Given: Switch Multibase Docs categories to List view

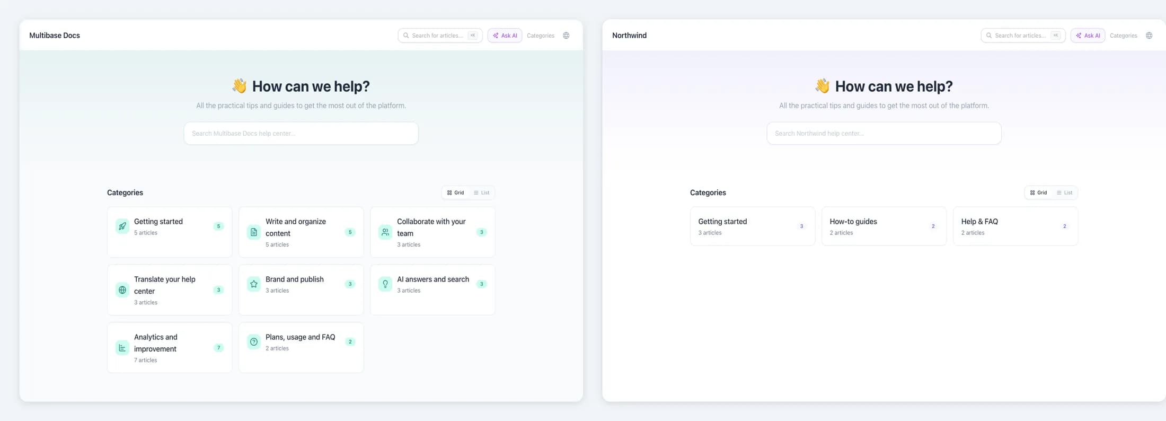Looking at the screenshot, I should coord(482,192).
